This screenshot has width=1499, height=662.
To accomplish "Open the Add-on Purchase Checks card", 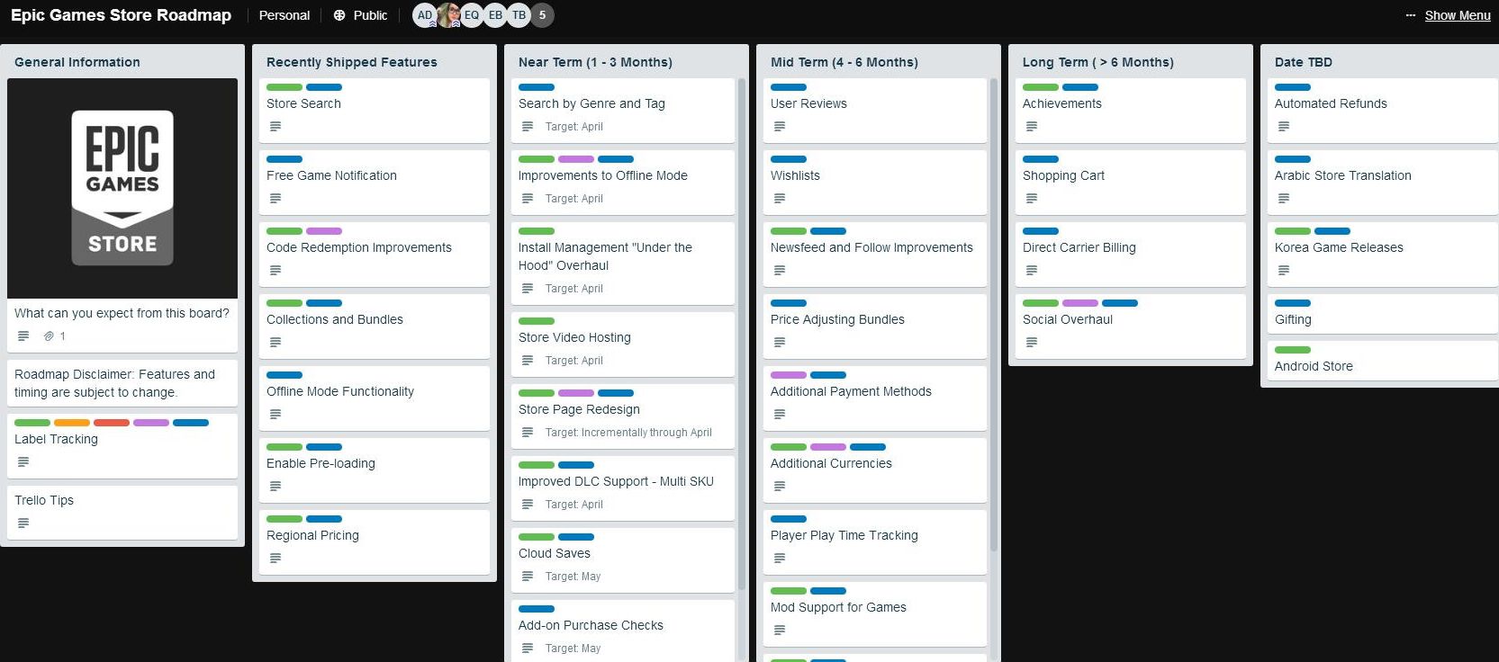I will (623, 631).
